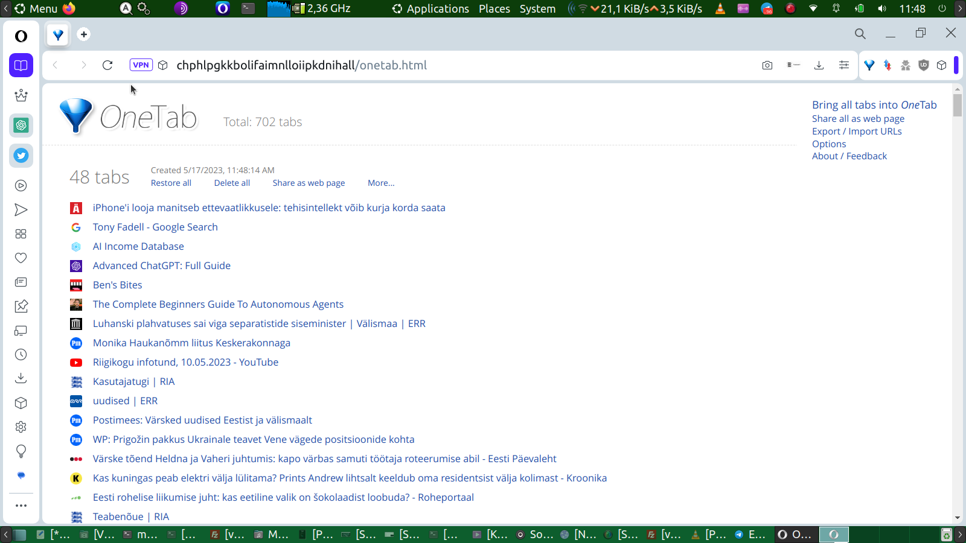Open My Flow paper-plane icon

pos(21,210)
